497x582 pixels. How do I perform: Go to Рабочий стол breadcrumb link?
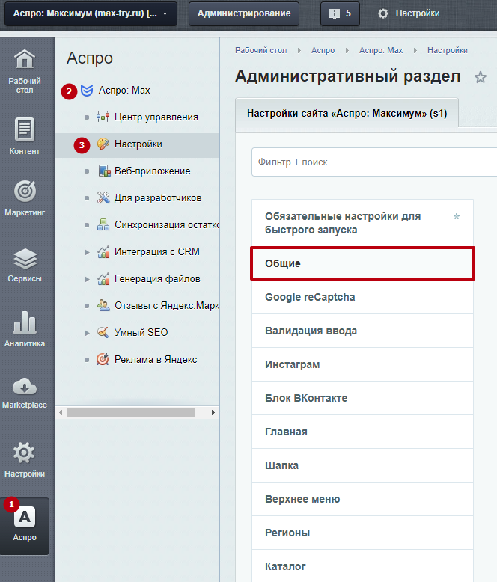point(260,50)
